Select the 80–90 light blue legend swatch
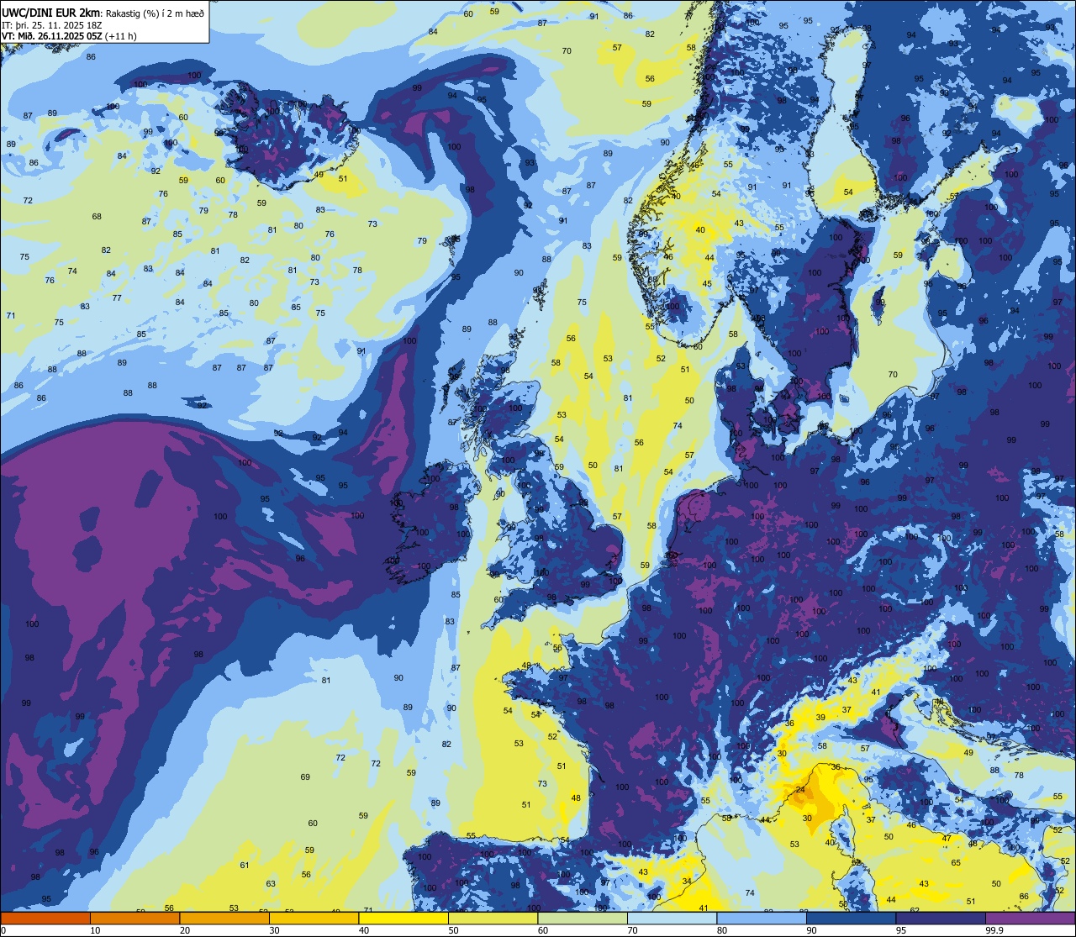 pos(762,918)
